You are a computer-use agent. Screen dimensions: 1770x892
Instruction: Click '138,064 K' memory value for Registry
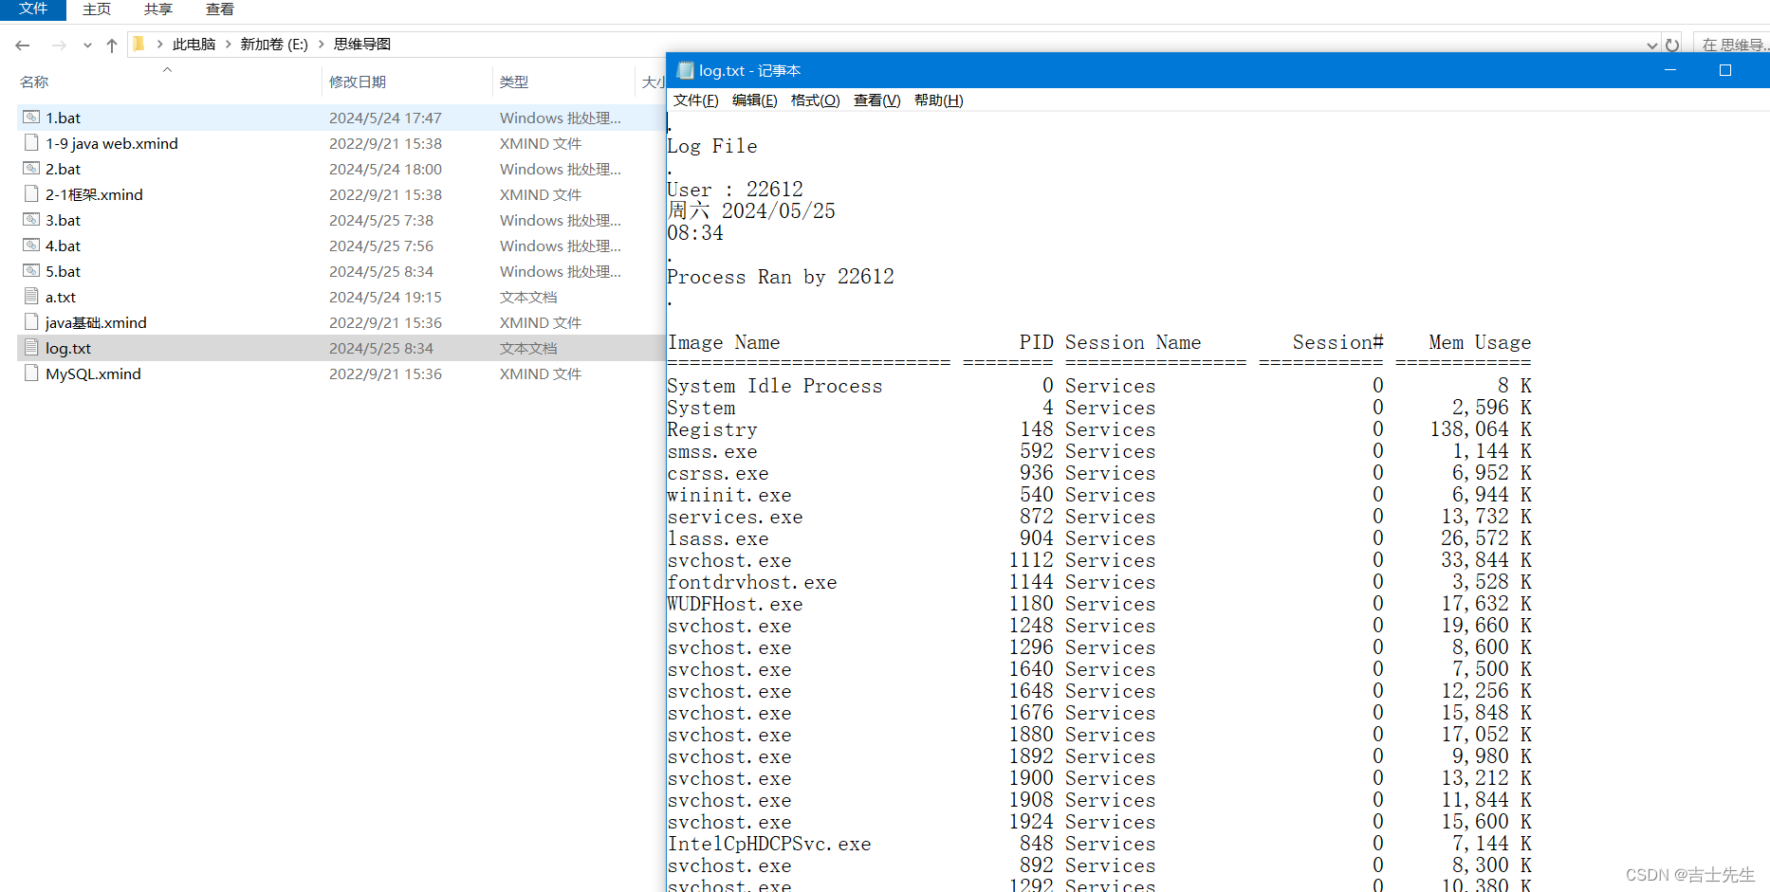pyautogui.click(x=1481, y=429)
